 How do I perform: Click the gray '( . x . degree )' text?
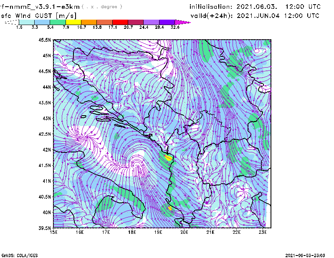102,7
